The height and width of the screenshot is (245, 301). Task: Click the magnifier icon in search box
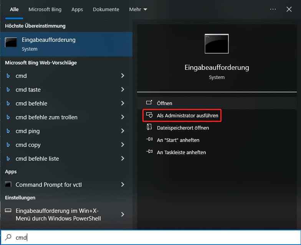coord(8,237)
